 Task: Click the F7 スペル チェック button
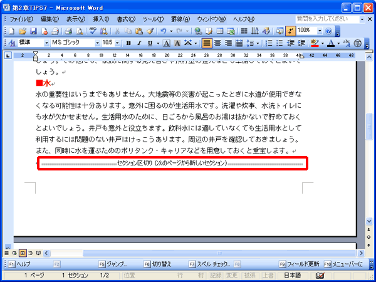click(x=209, y=264)
